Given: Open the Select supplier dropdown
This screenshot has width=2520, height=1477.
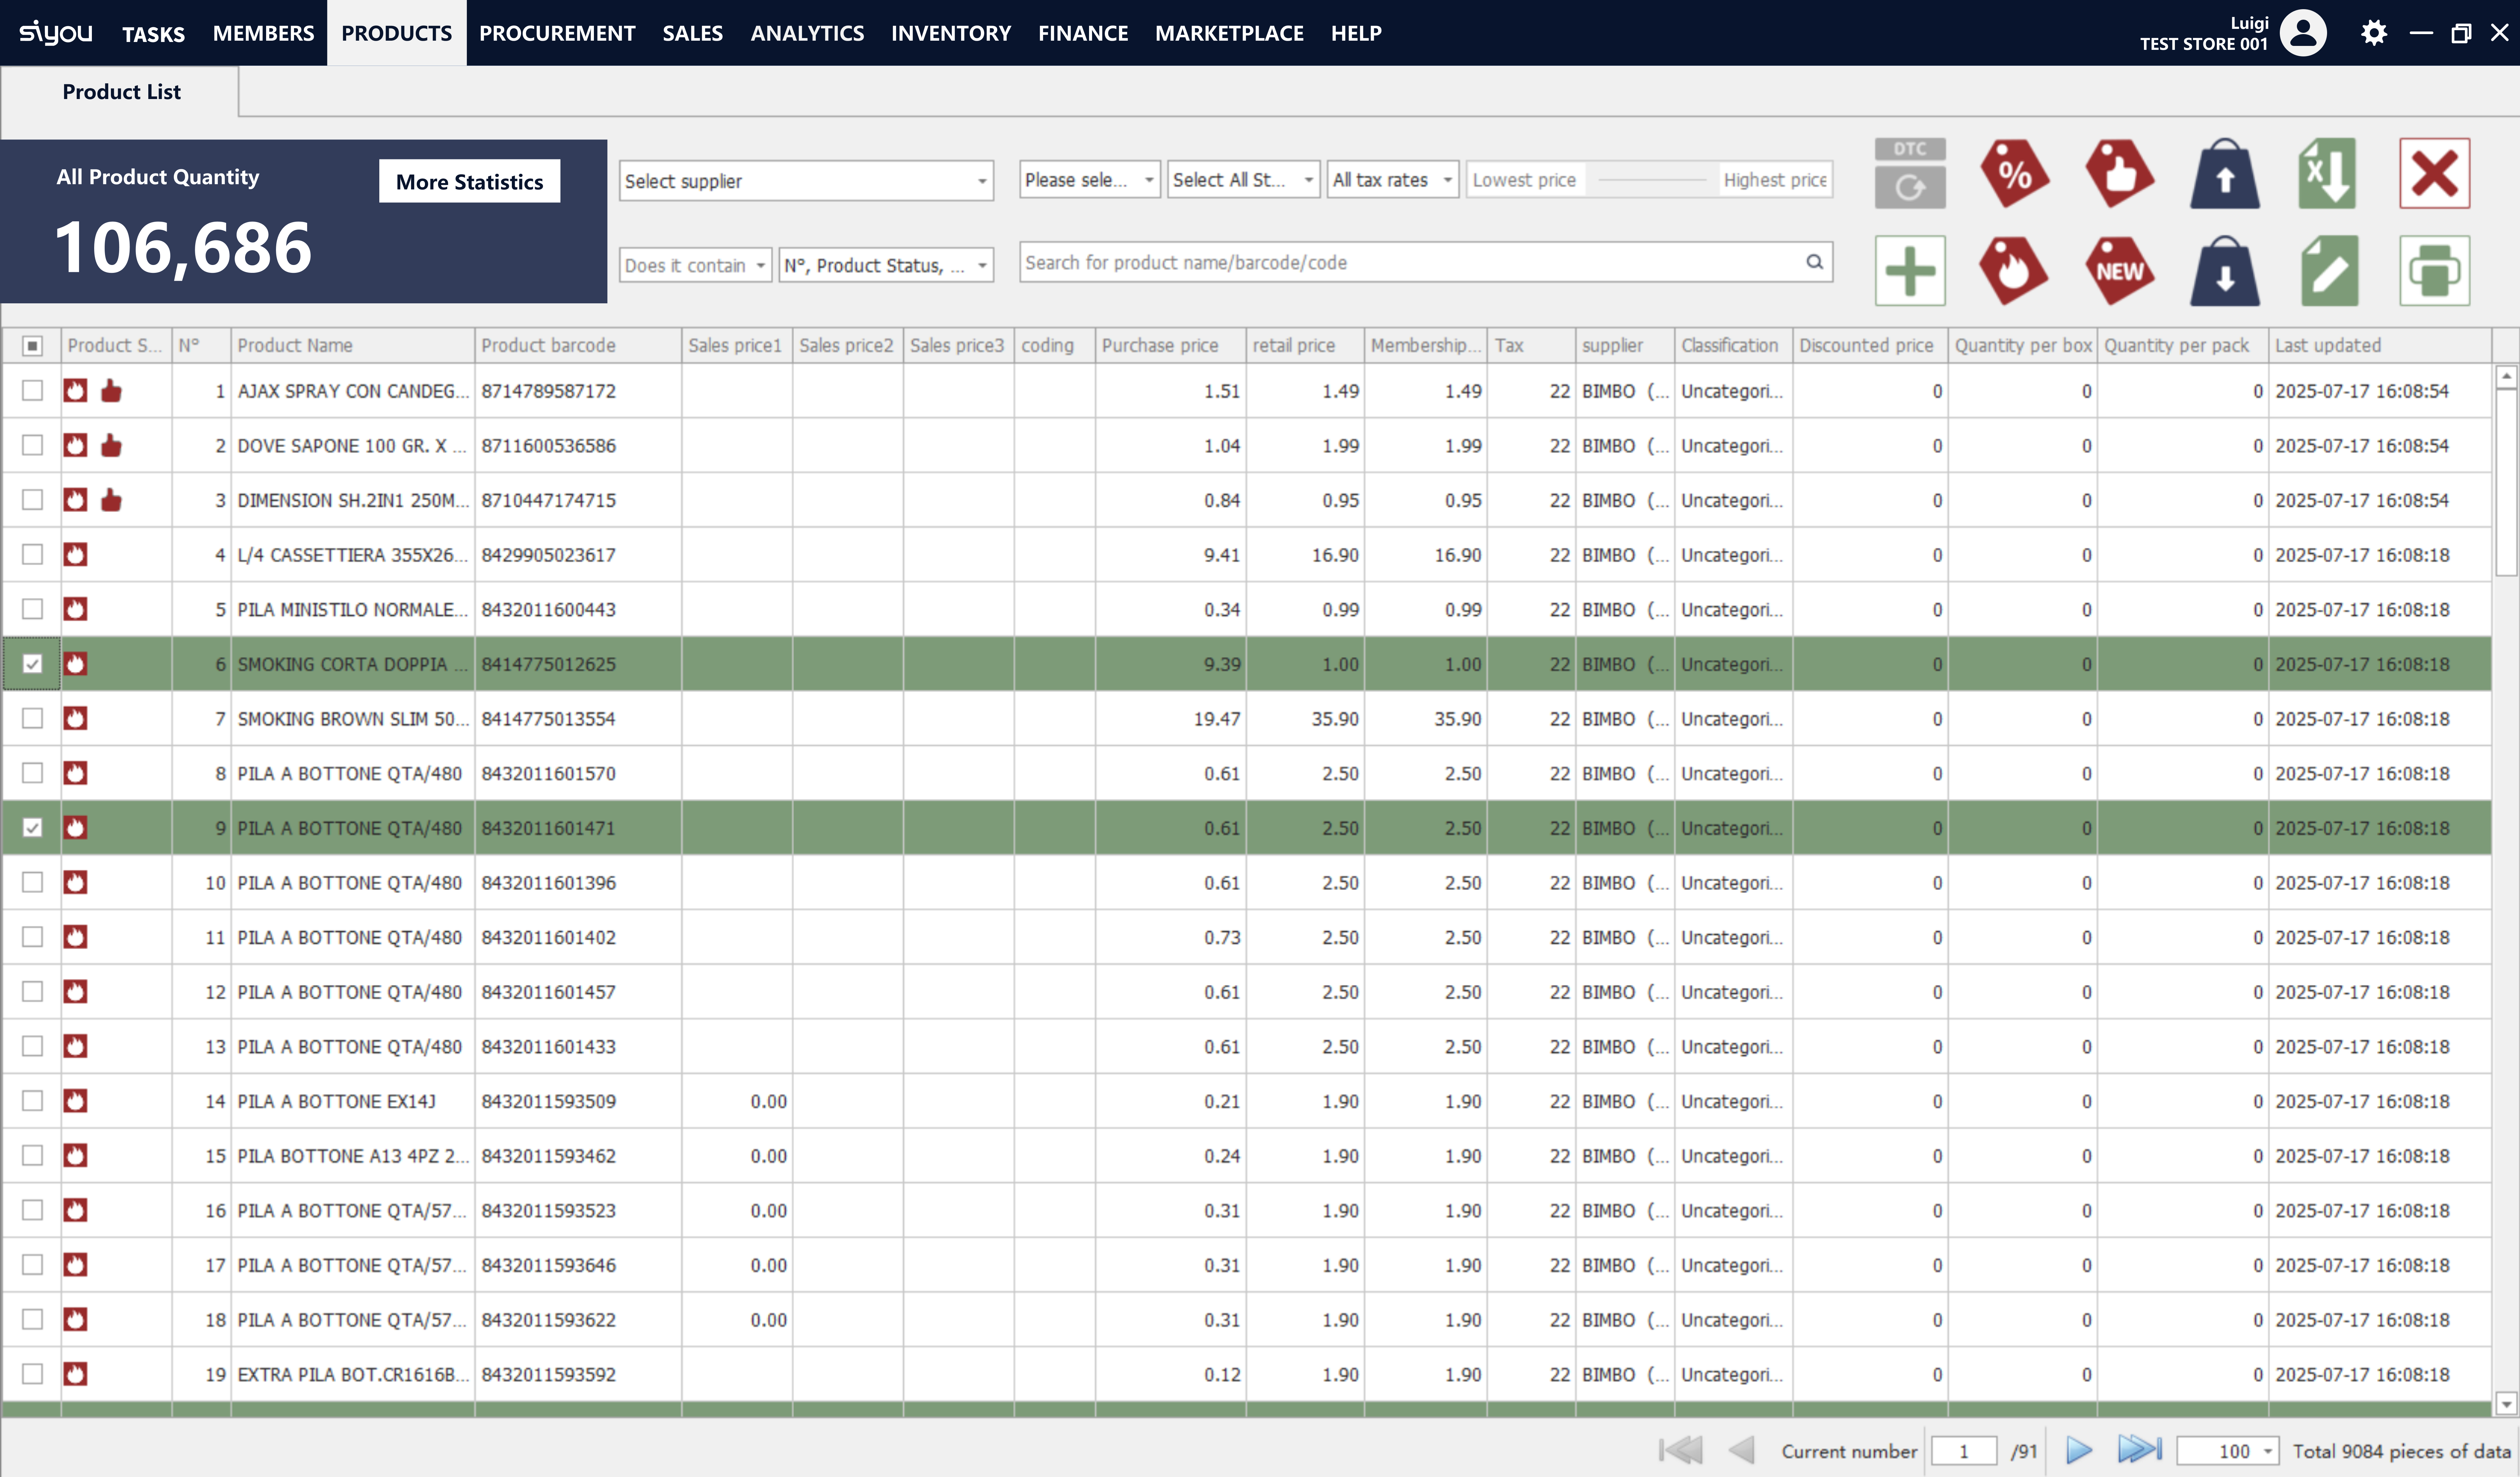Looking at the screenshot, I should pos(805,181).
